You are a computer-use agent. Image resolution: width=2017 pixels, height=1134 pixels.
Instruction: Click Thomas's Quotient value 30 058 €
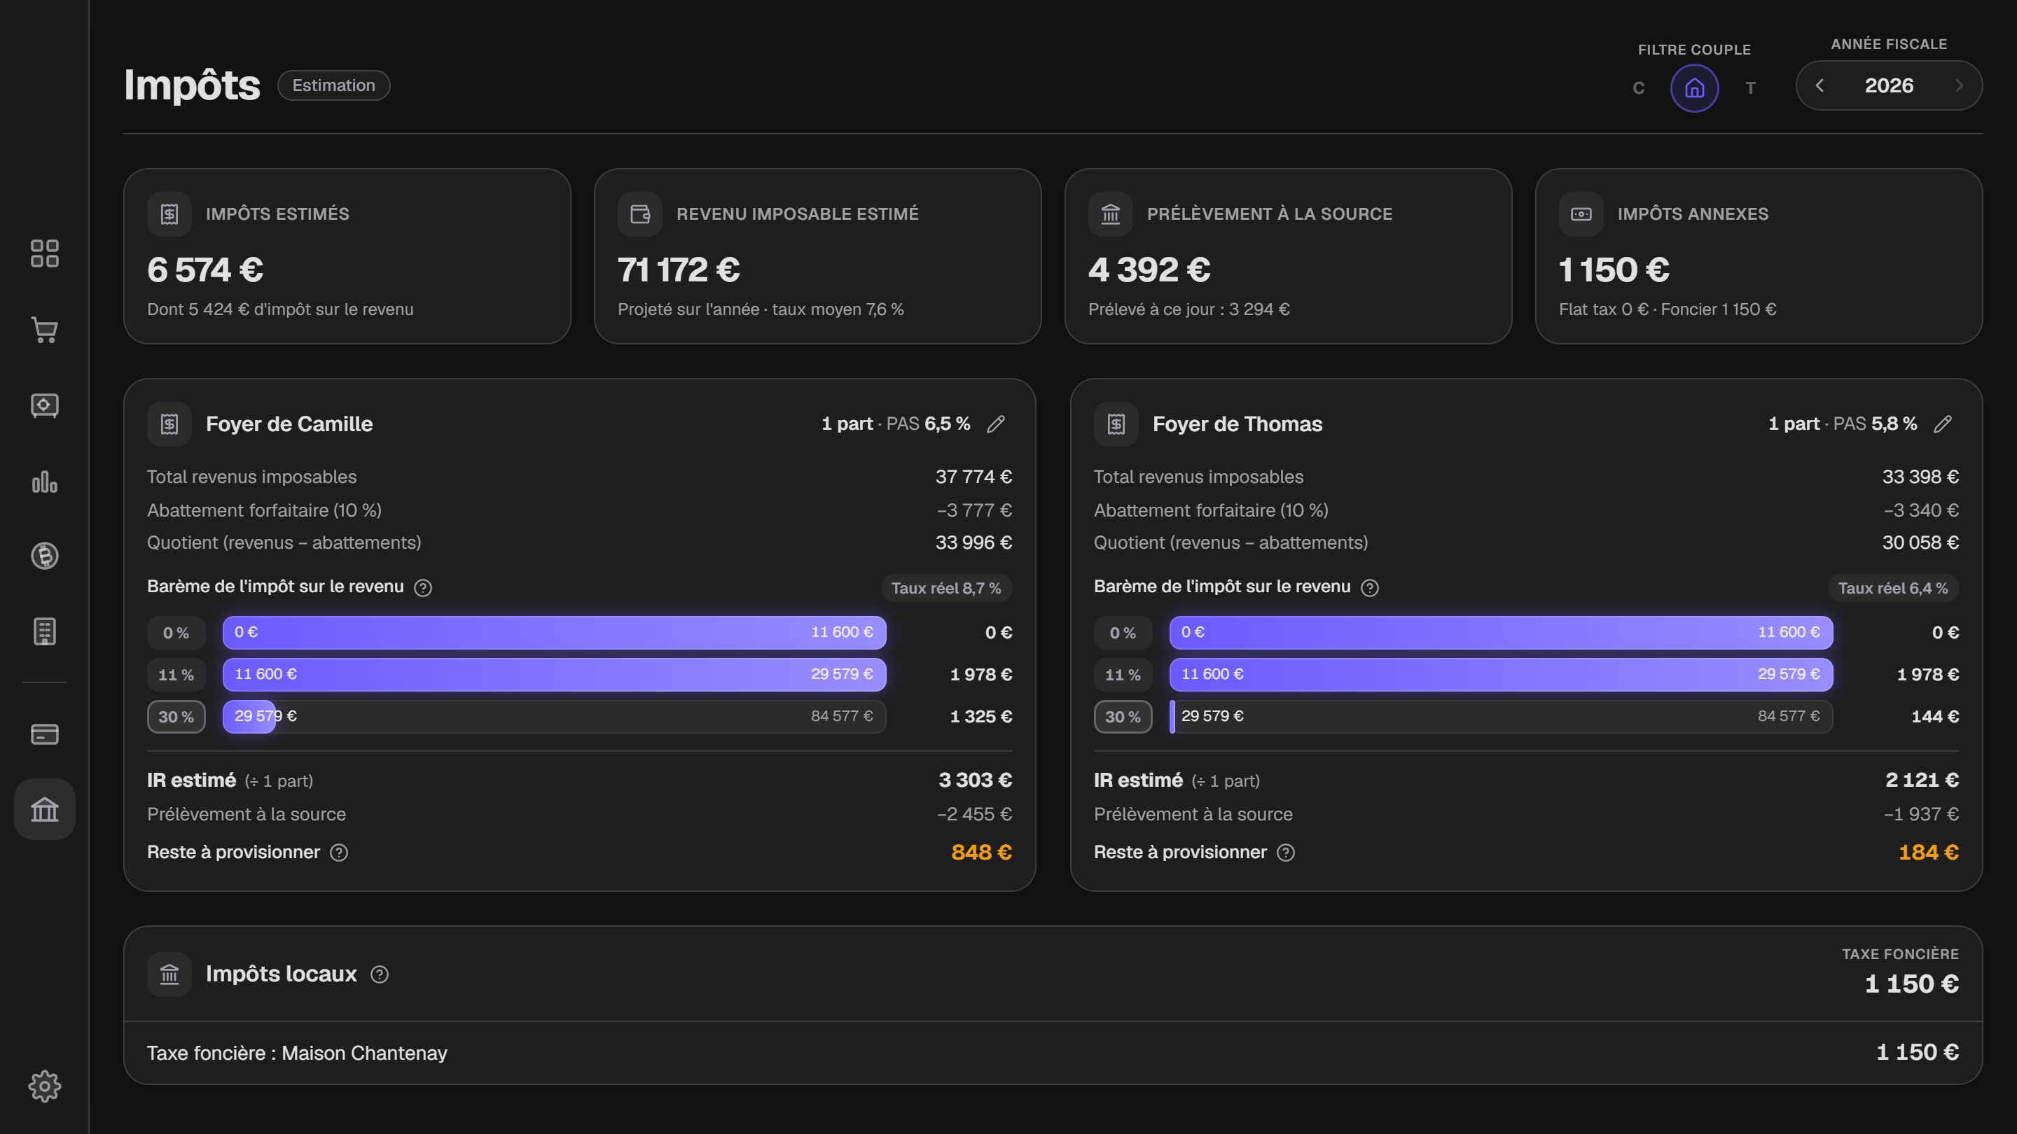[1920, 543]
